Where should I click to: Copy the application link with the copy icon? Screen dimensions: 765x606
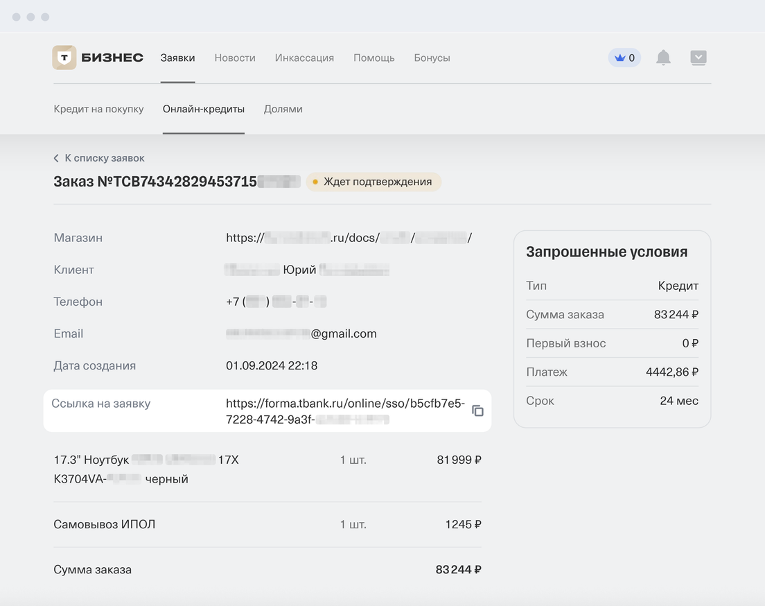point(477,410)
